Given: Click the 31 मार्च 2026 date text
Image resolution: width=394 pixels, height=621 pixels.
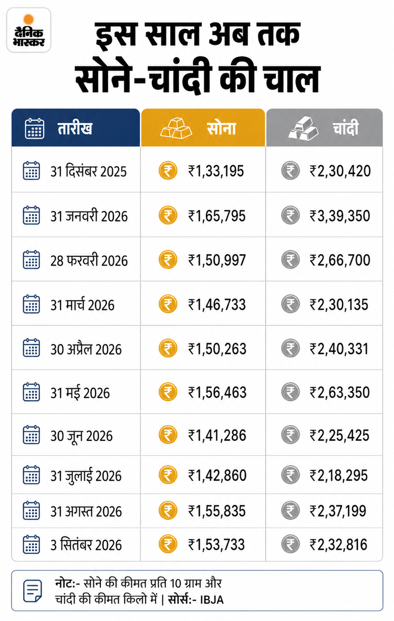Looking at the screenshot, I should point(83,305).
